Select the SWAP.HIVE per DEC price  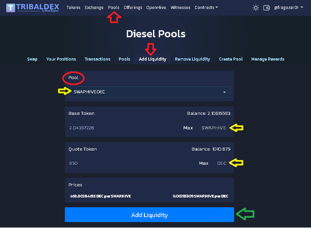[200, 196]
